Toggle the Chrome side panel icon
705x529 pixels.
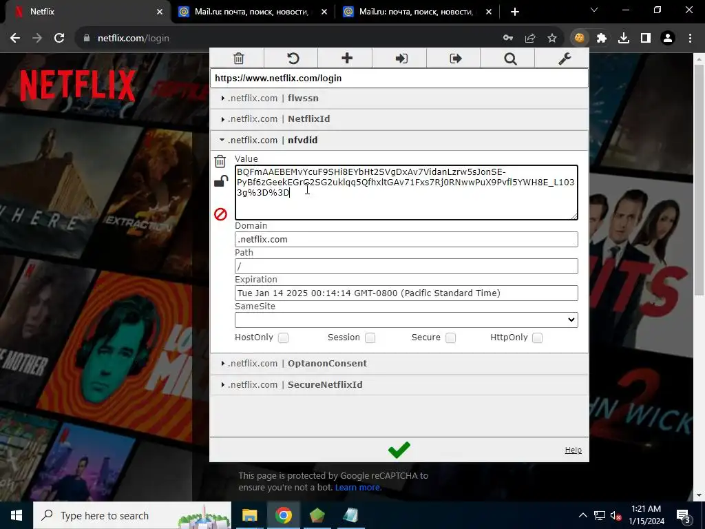(646, 39)
